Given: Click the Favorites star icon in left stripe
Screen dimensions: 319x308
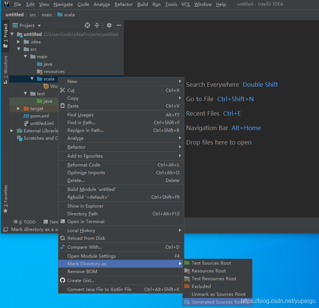Looking at the screenshot, I should click(x=6, y=211).
